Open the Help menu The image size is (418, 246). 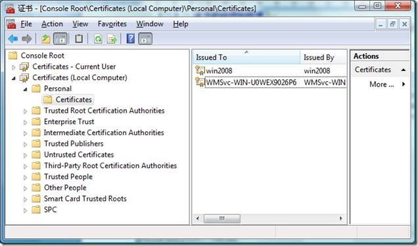pyautogui.click(x=181, y=24)
